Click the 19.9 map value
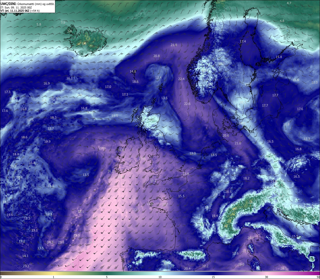 tap(47, 142)
